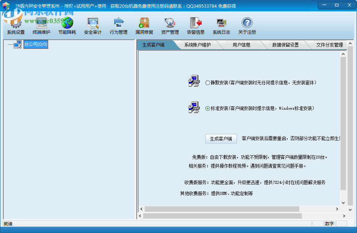Switch to 系统账户维护 tab
Image resolution: width=357 pixels, height=233 pixels.
pyautogui.click(x=197, y=45)
